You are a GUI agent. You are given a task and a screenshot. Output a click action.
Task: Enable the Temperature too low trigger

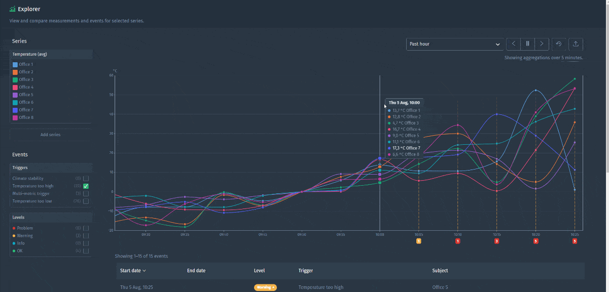(86, 201)
